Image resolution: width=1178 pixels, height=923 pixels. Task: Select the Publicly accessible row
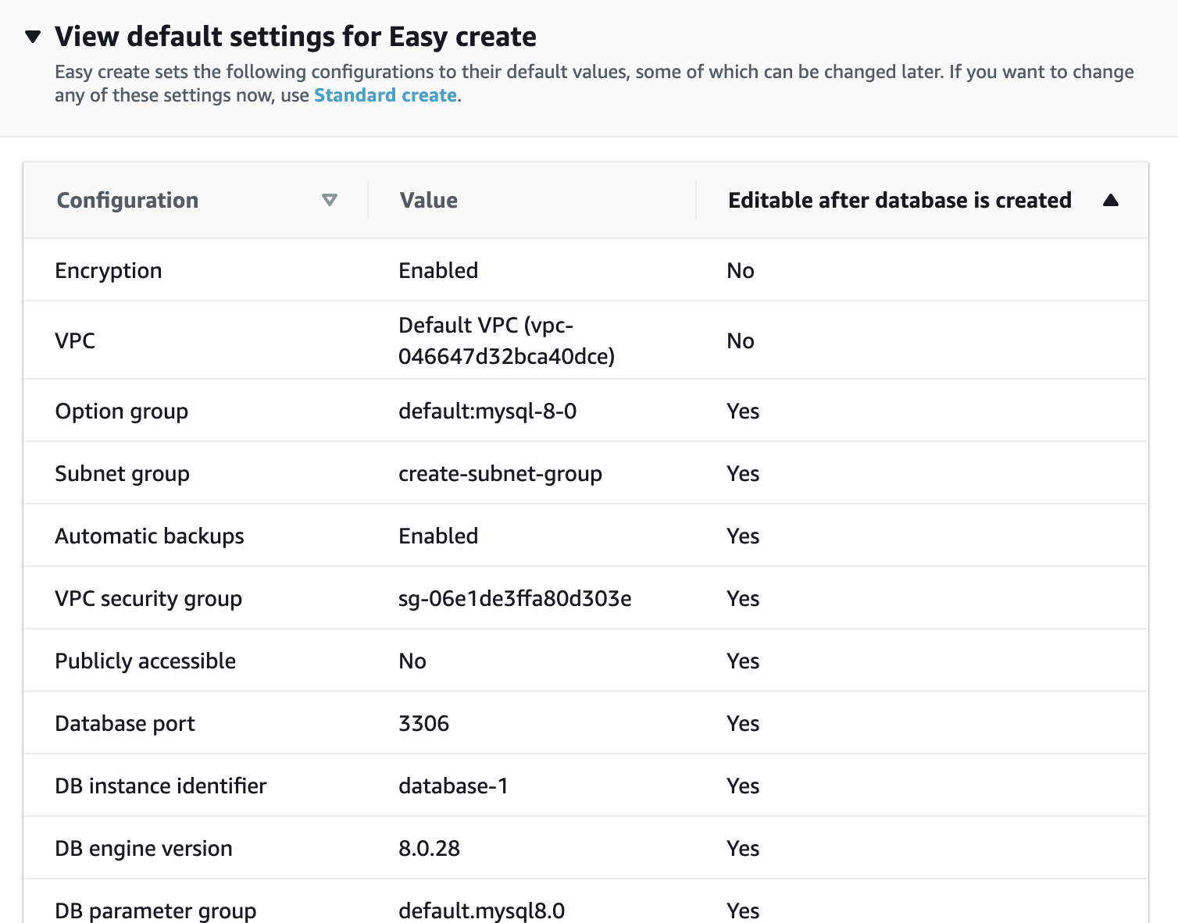tap(145, 661)
